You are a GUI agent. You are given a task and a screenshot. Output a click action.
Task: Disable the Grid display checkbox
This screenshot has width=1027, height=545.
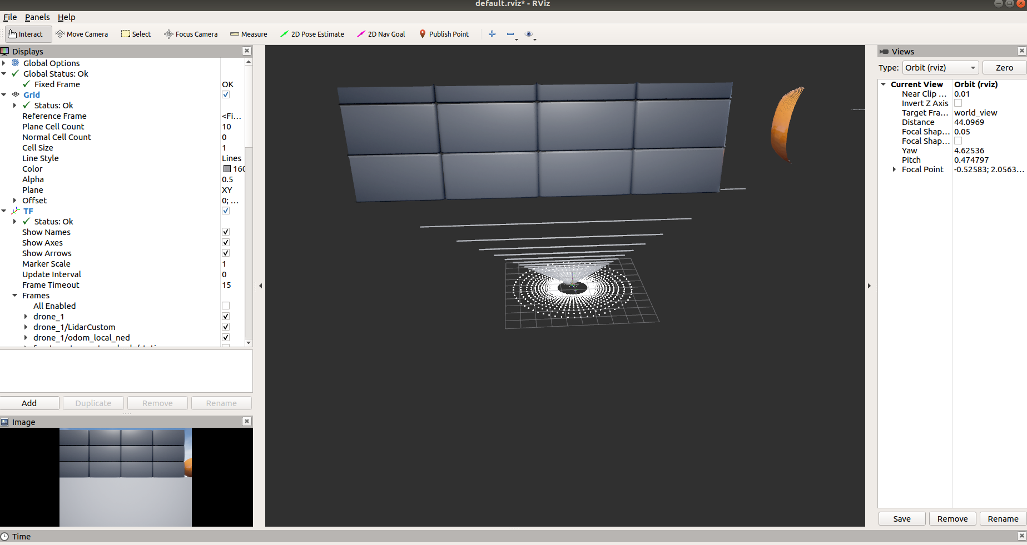[x=226, y=94]
